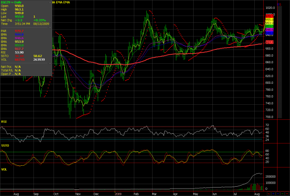
Task: Click the 1020.0 price level on the axis
Action: click(270, 8)
